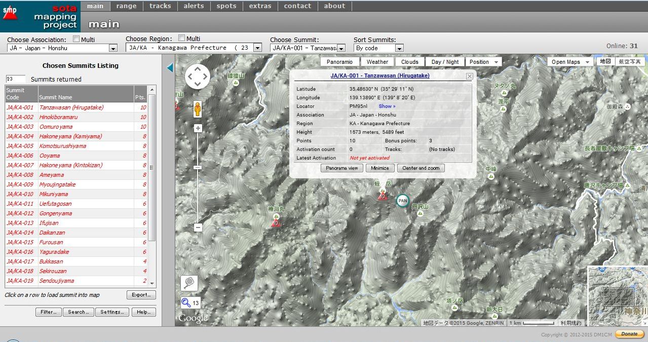Viewport: 648px width, 342px height.
Task: Open the Choose Region dropdown
Action: tap(194, 48)
